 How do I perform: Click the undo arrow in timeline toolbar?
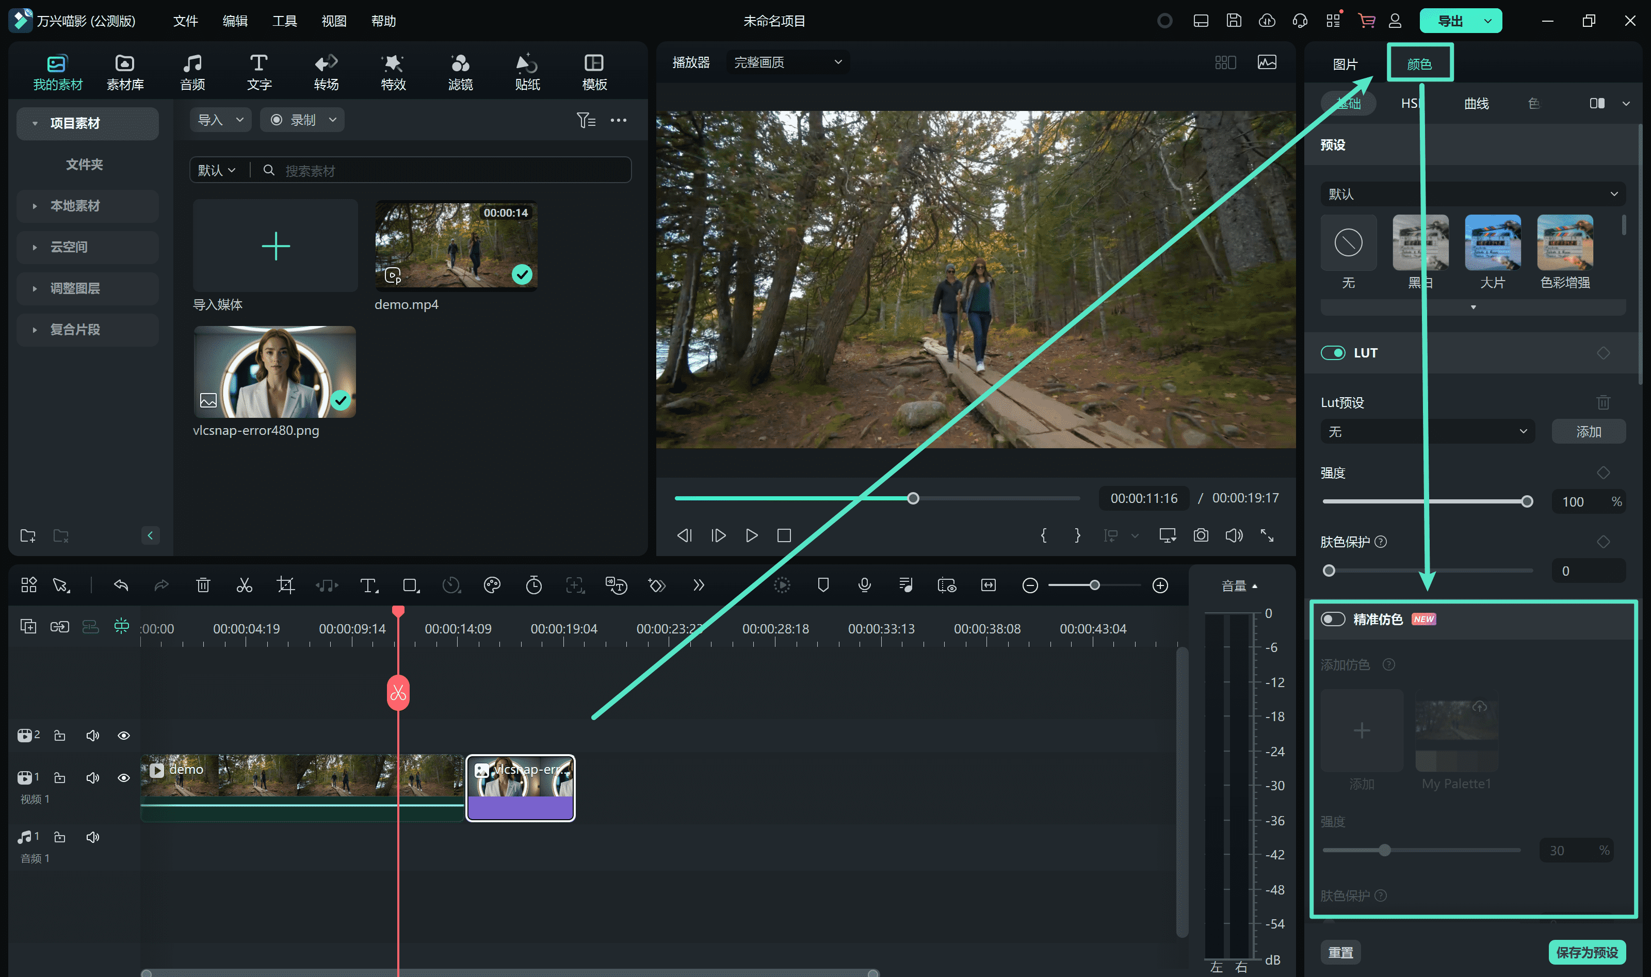click(121, 585)
